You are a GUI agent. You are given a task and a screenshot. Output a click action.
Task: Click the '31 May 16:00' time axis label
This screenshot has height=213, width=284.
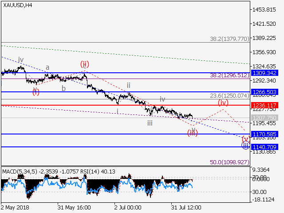click(x=74, y=207)
